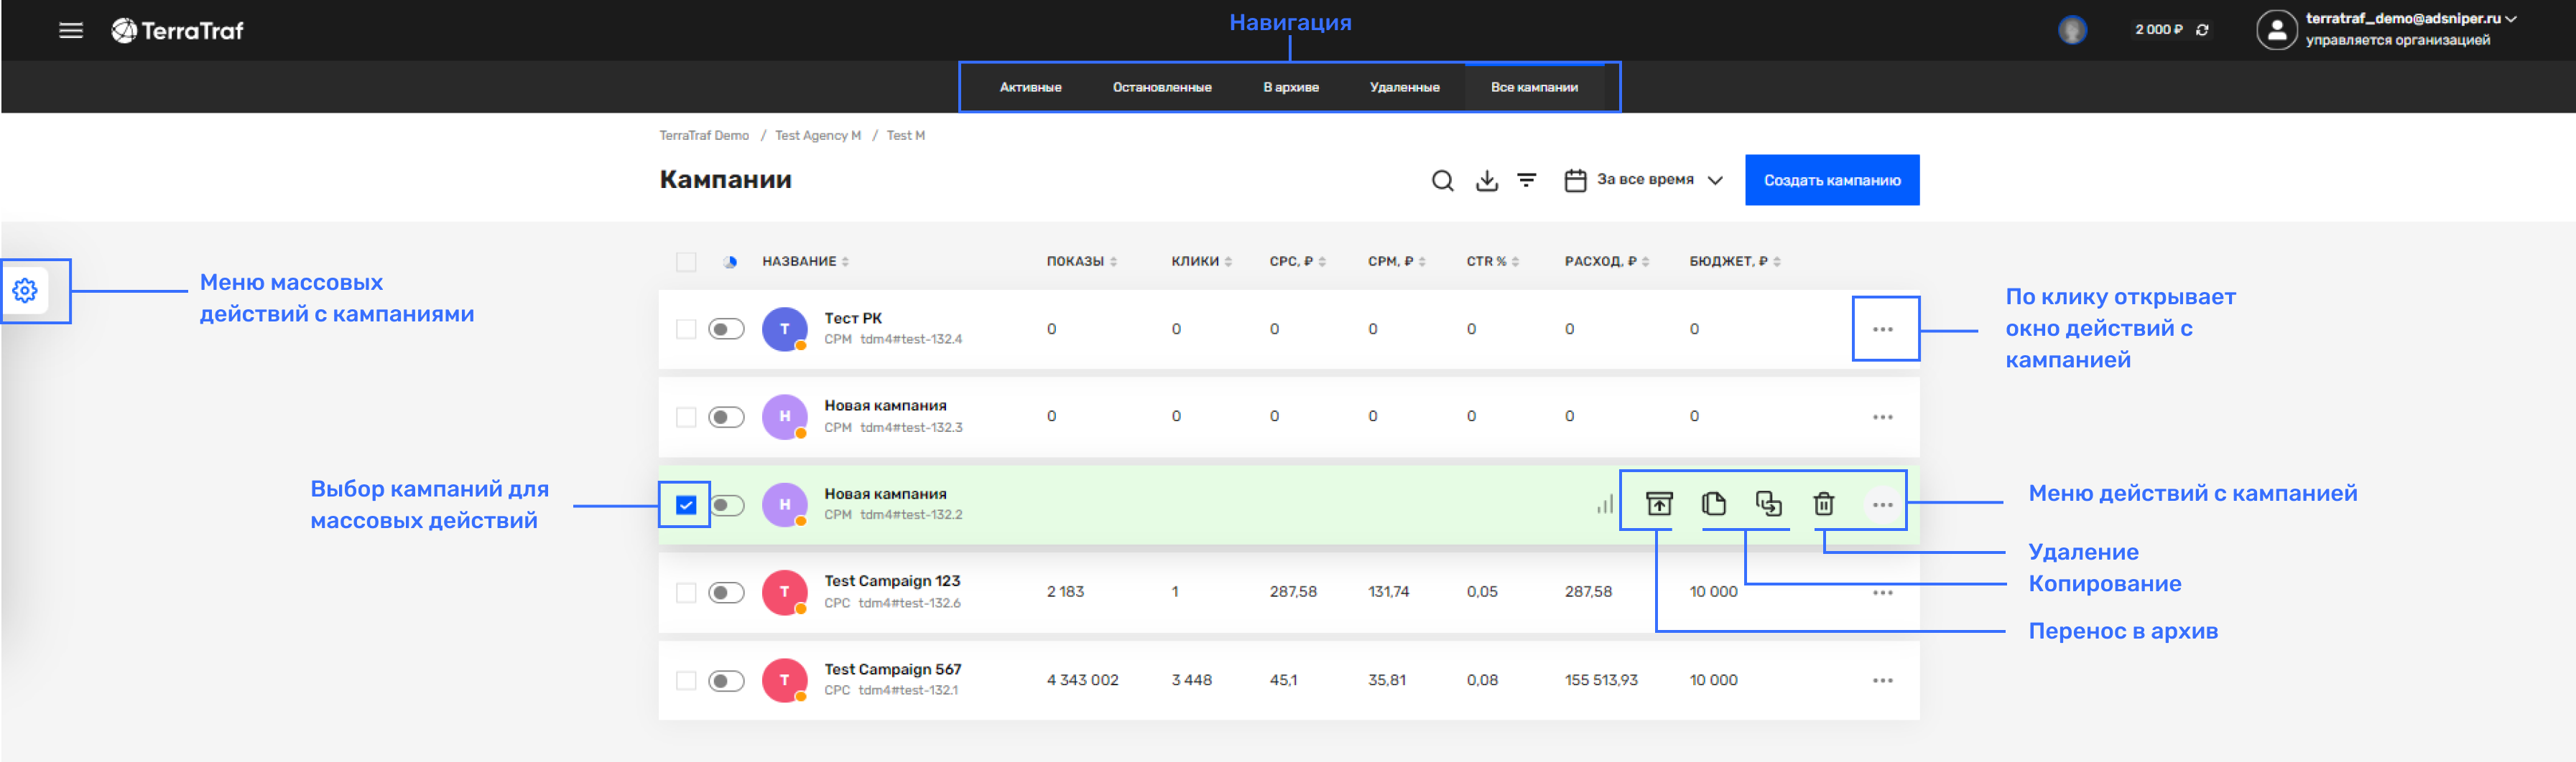Sort by CTR % column
Viewport: 2576px width, 762px height.
1492,262
